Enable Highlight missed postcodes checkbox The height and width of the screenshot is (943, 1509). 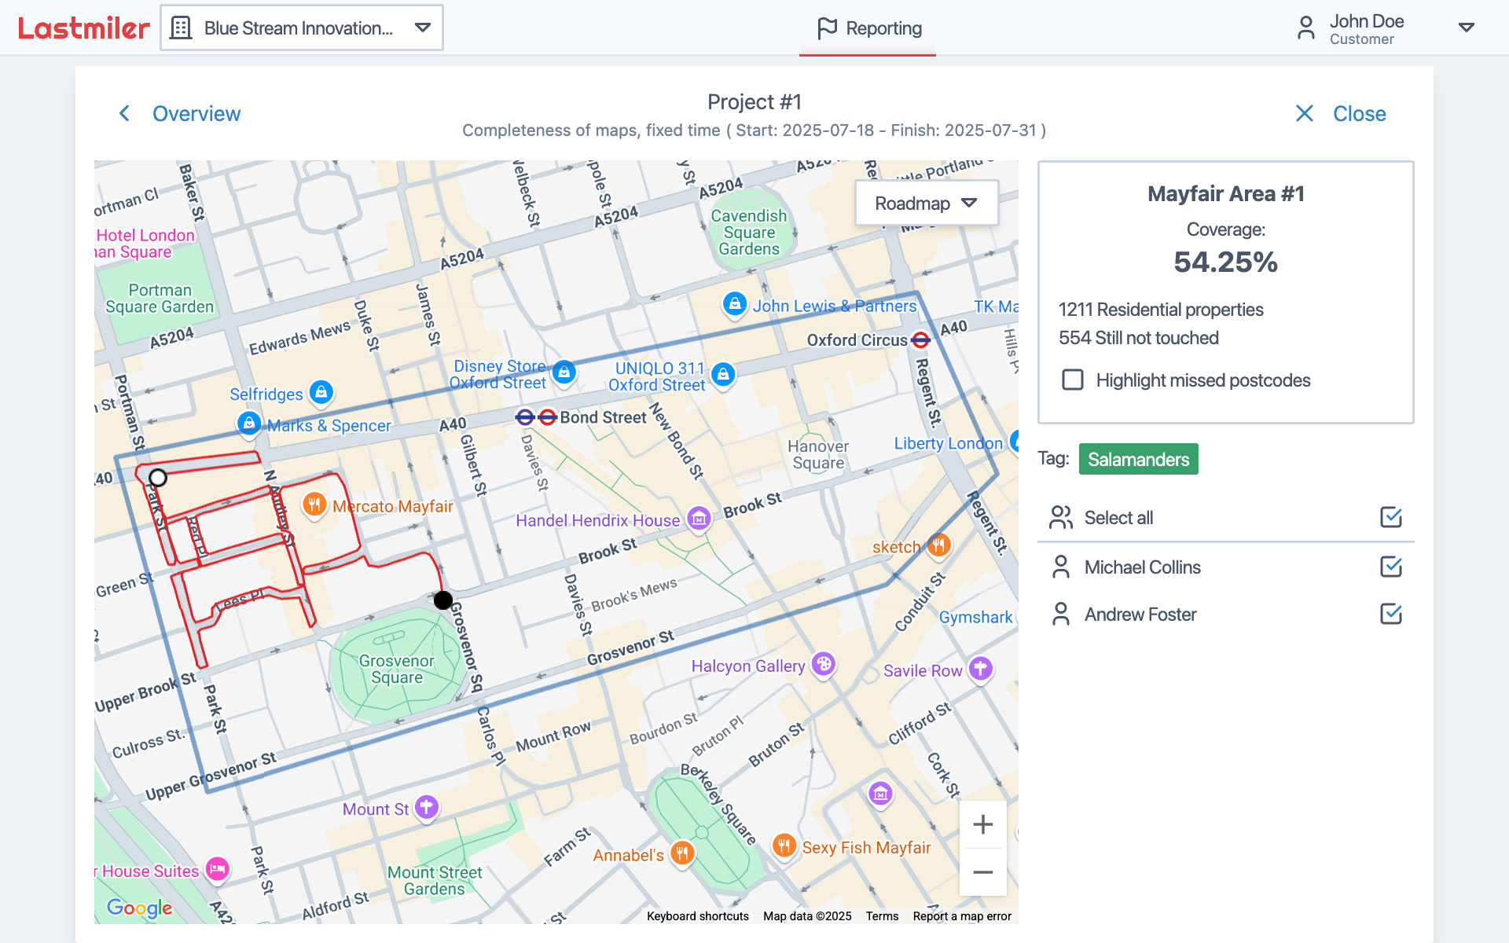1073,380
